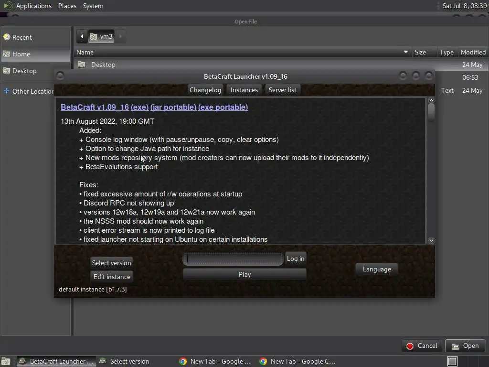Open the Places menu

(67, 6)
